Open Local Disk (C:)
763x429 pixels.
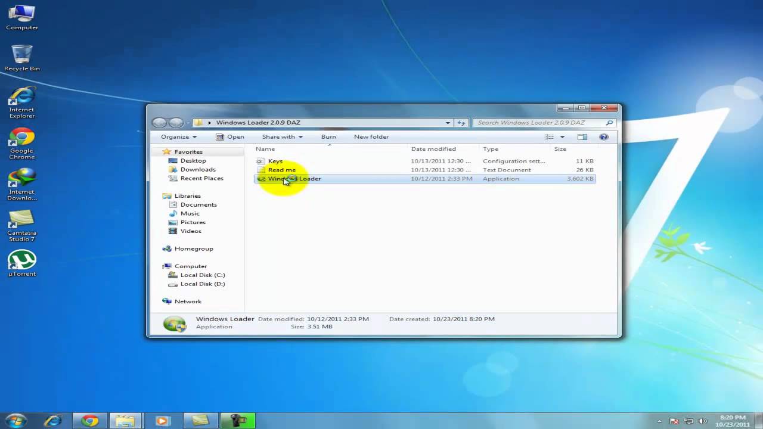(x=203, y=275)
